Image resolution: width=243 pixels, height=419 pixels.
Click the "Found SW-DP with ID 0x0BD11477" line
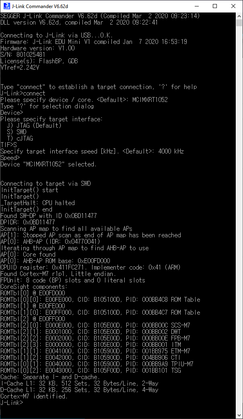pos(49,216)
